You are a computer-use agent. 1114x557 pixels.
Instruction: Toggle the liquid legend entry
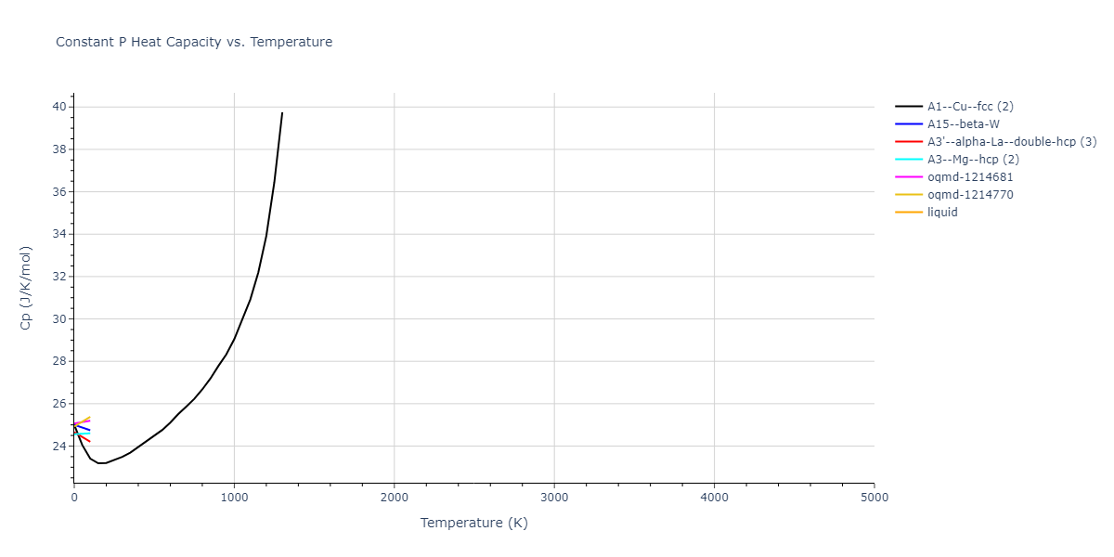942,213
